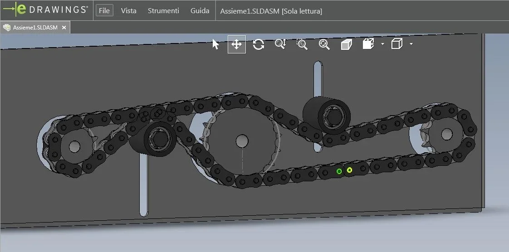Choose the Rotate view tool
This screenshot has width=509, height=252.
[259, 44]
